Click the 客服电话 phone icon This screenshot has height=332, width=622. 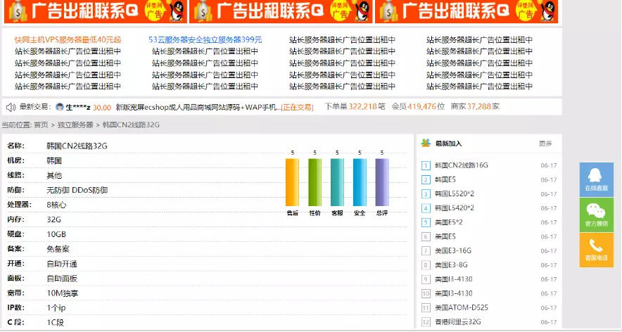pos(596,245)
